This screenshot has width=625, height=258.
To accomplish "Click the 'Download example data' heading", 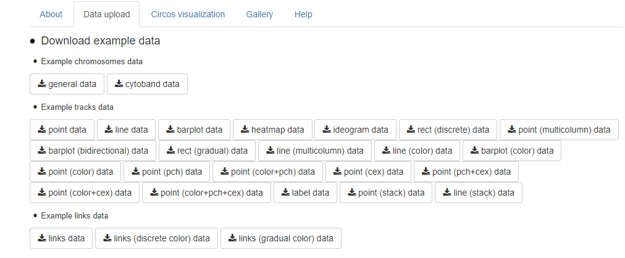I will 101,41.
